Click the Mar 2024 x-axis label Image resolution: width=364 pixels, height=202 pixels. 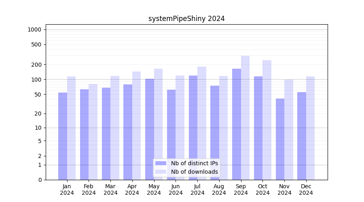pos(110,189)
